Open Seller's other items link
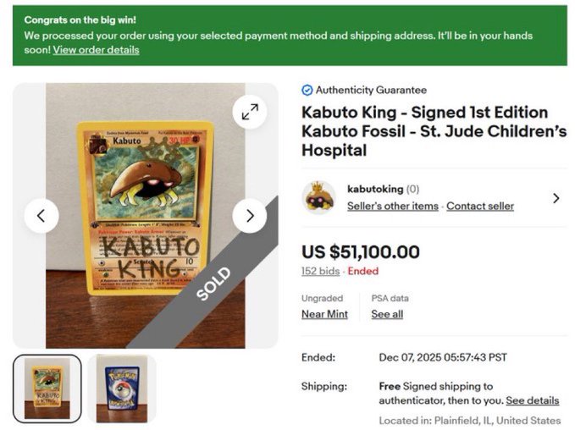575x430 pixels. pos(393,207)
